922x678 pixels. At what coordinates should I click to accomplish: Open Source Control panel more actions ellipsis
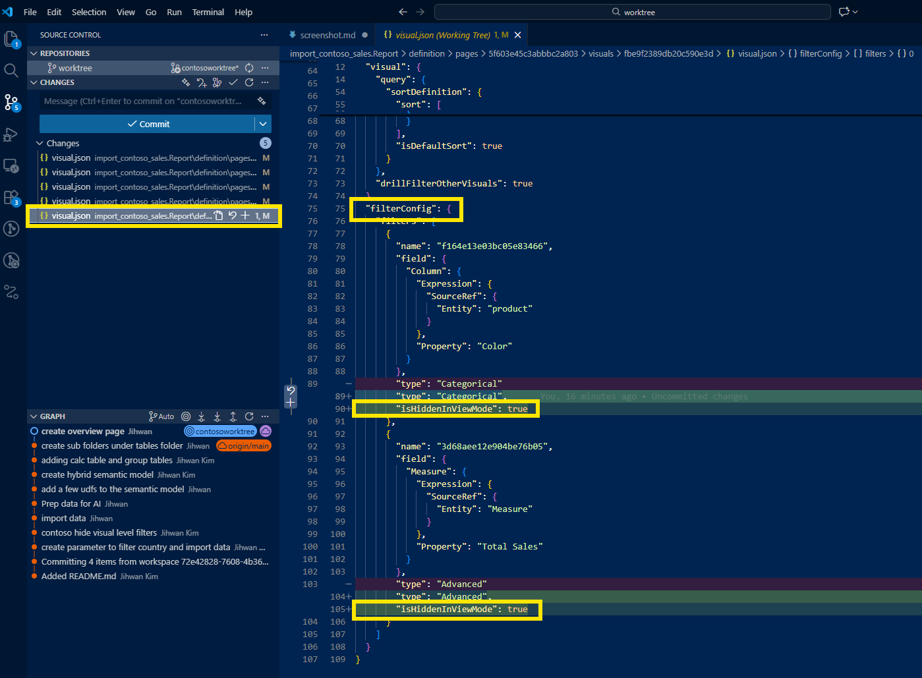pos(264,35)
